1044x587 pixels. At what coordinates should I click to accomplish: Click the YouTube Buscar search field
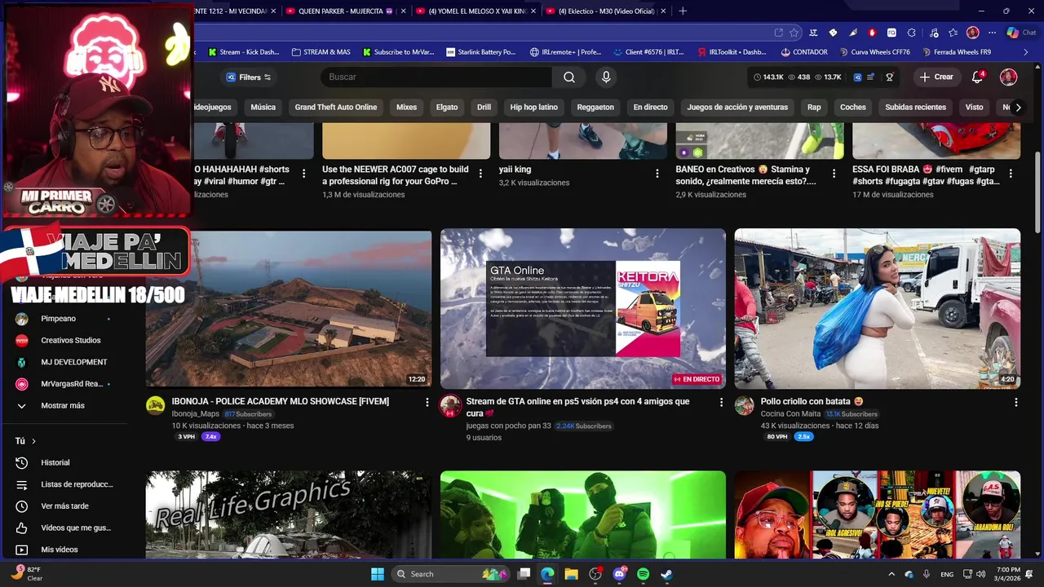tap(436, 77)
